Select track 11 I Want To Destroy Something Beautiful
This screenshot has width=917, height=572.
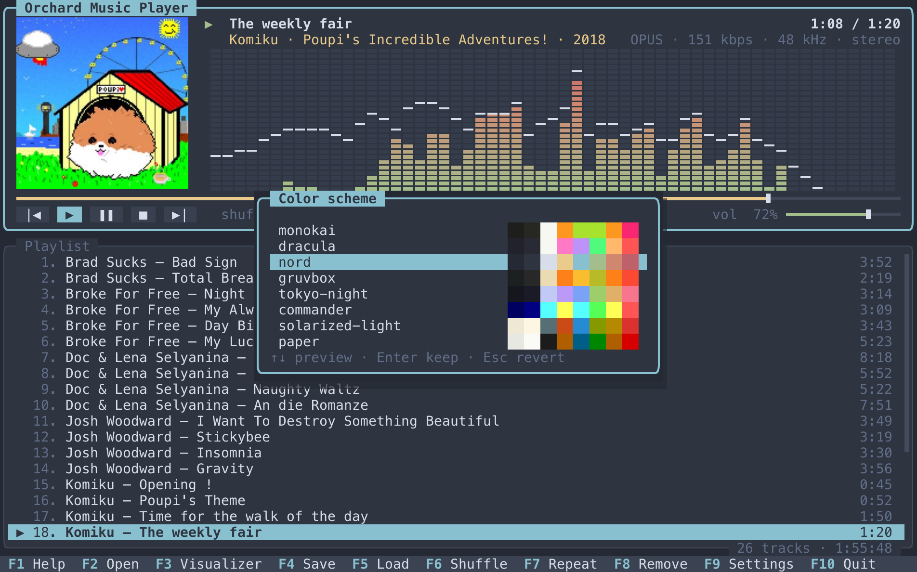456,421
